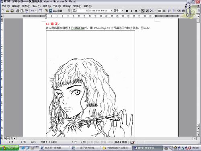Print the document with printer icon
This screenshot has height=151, width=201.
[x=18, y=11]
